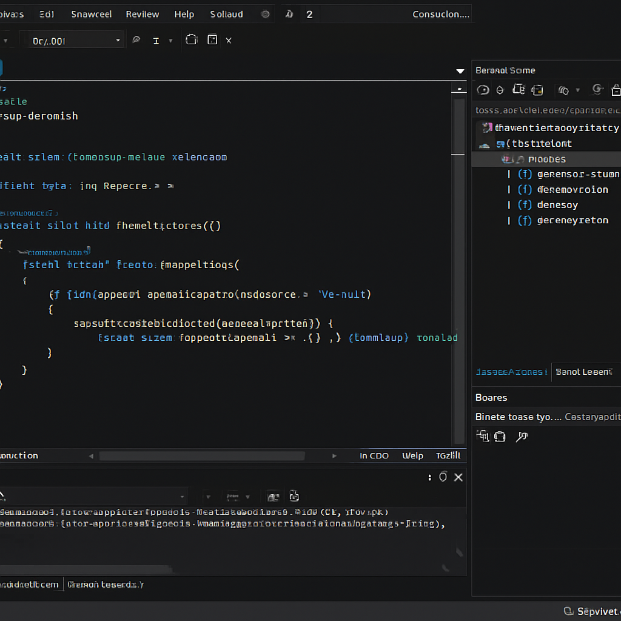Screen dimensions: 621x621
Task: Click the toss.aoe path search field
Action: click(x=548, y=110)
